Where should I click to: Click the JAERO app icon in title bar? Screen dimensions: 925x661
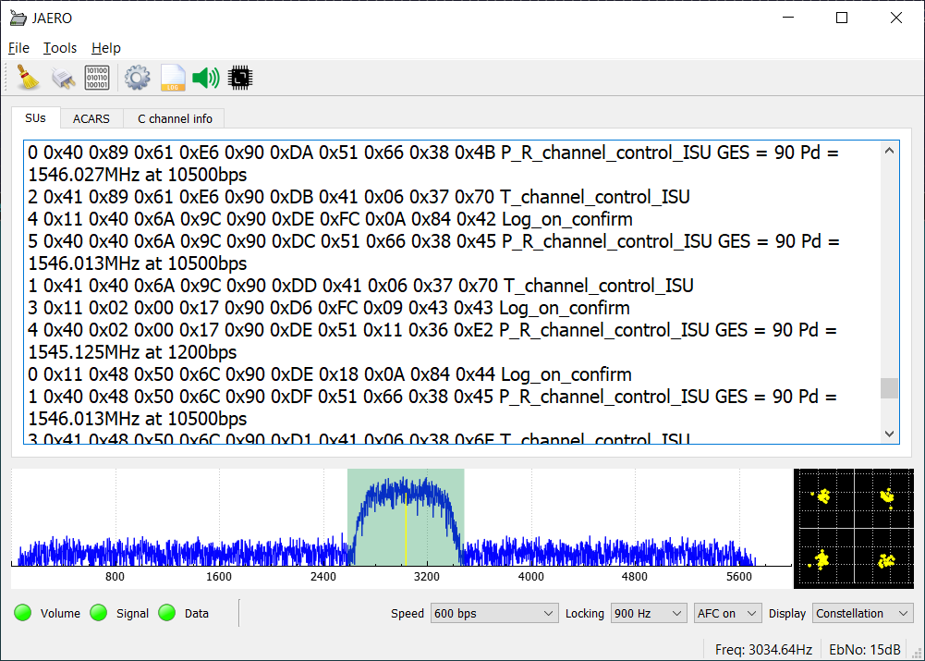18,18
